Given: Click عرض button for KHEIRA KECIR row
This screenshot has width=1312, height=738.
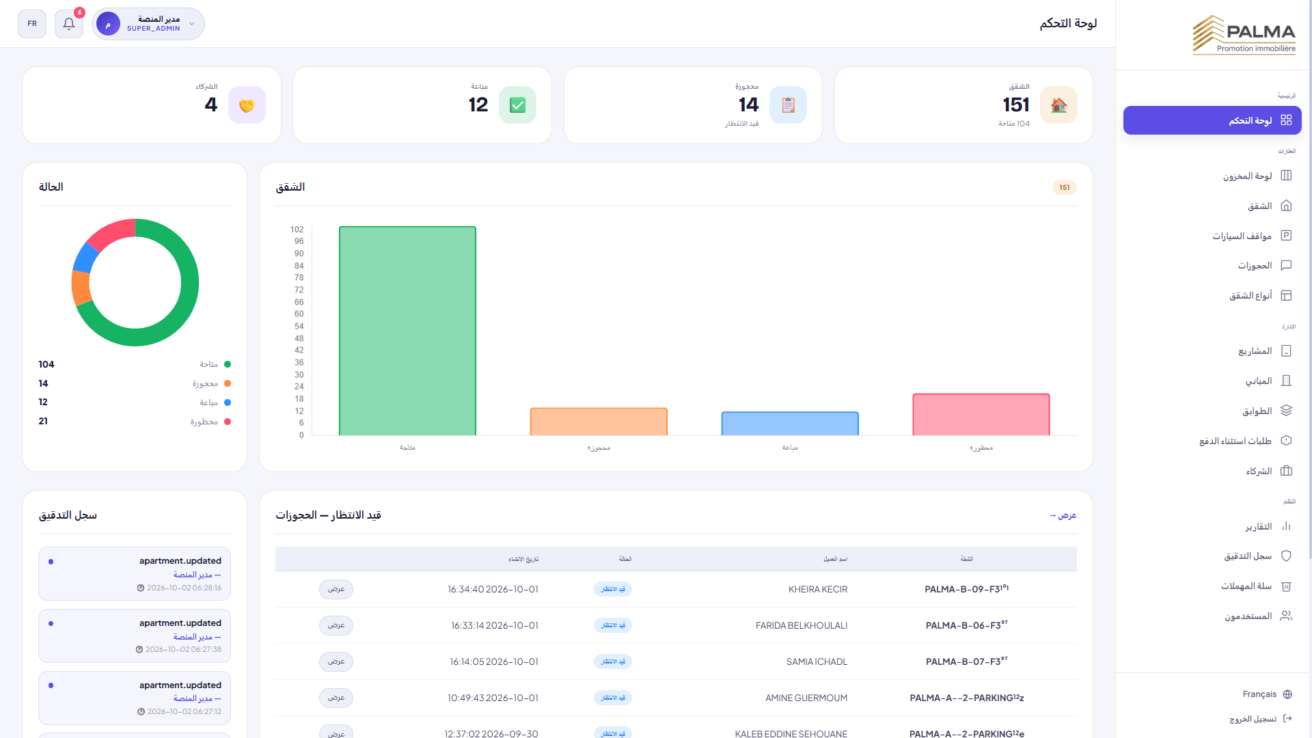Looking at the screenshot, I should pos(336,589).
